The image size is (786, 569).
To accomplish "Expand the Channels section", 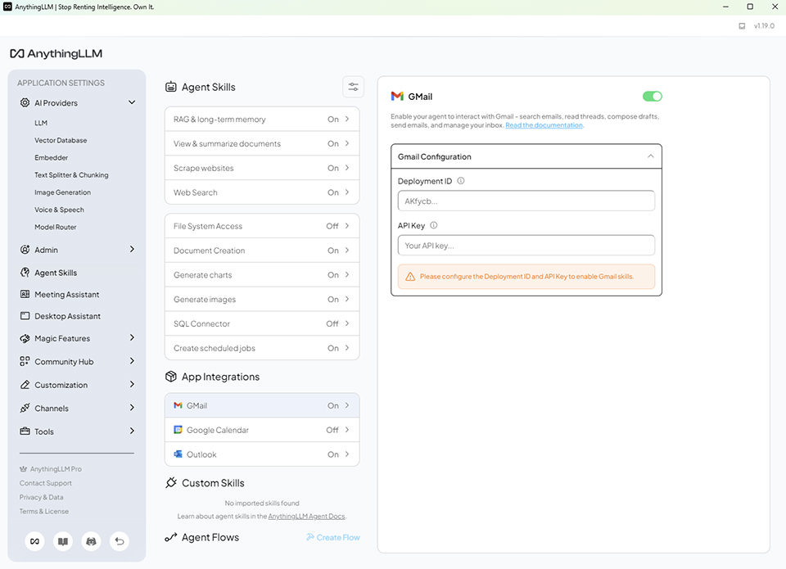I will point(132,408).
